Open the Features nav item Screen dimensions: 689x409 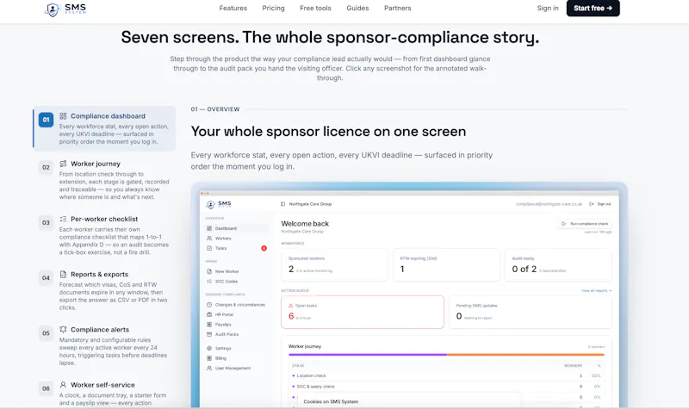point(233,9)
